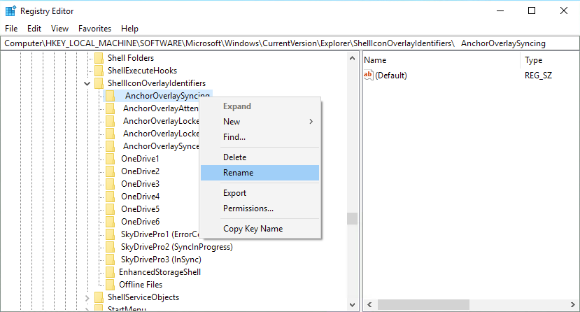The image size is (580, 312).
Task: Click the ShellServiceObjects folder icon
Action: [x=99, y=297]
